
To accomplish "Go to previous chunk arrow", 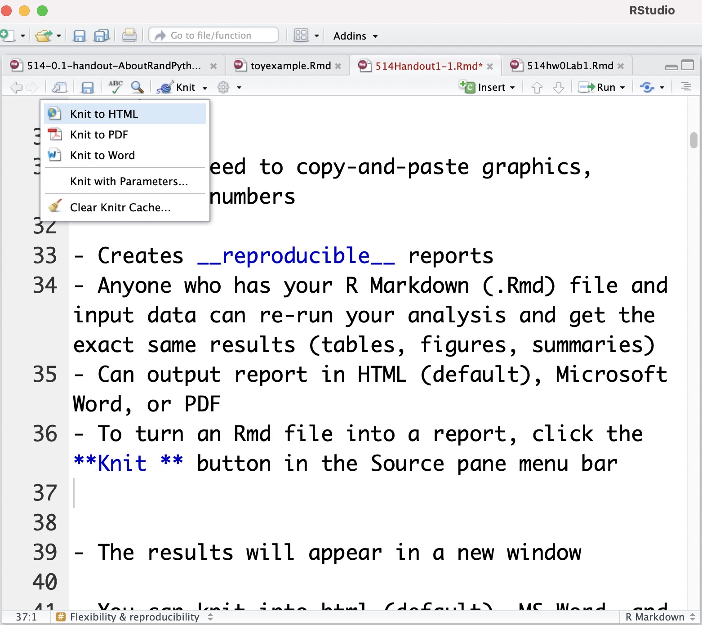I will pyautogui.click(x=537, y=87).
